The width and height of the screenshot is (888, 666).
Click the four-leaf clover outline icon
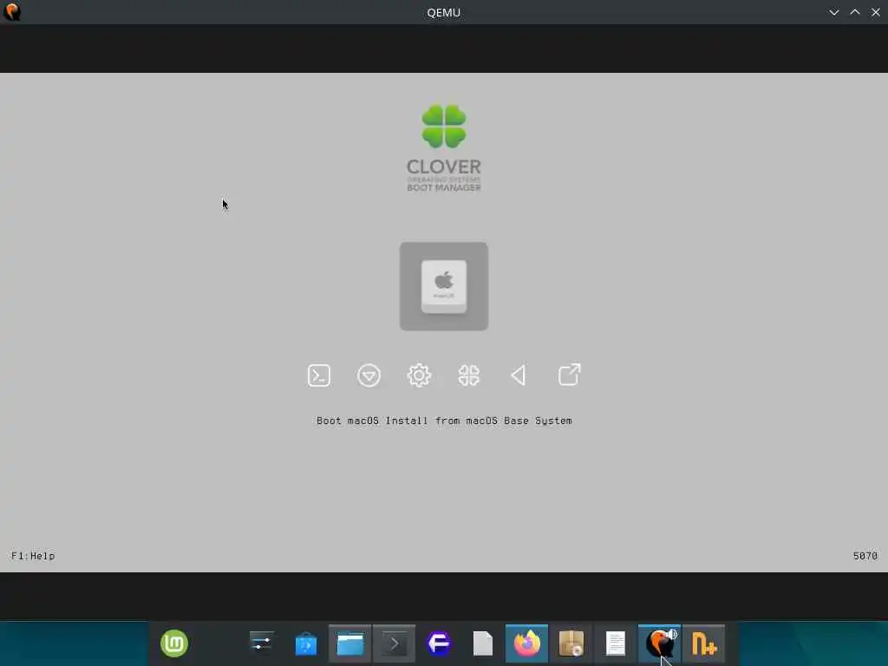click(x=469, y=375)
